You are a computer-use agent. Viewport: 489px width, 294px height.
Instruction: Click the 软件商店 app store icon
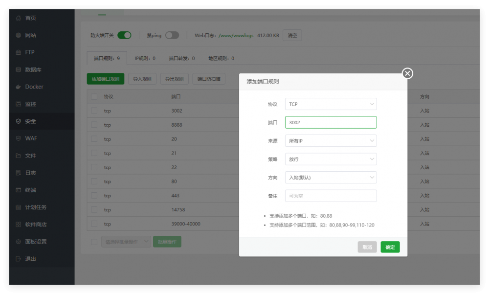(18, 225)
